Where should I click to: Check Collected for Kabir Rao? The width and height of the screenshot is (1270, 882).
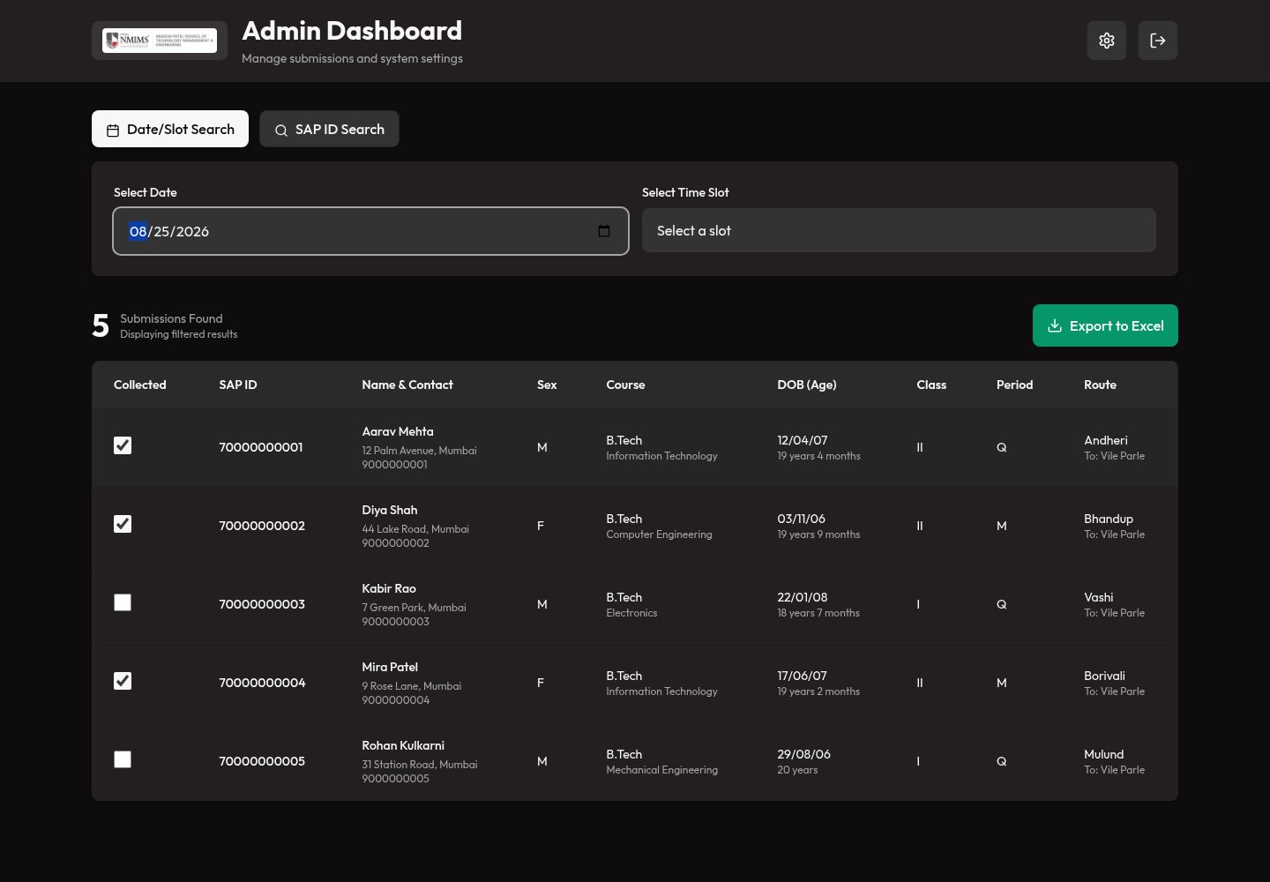pos(123,602)
